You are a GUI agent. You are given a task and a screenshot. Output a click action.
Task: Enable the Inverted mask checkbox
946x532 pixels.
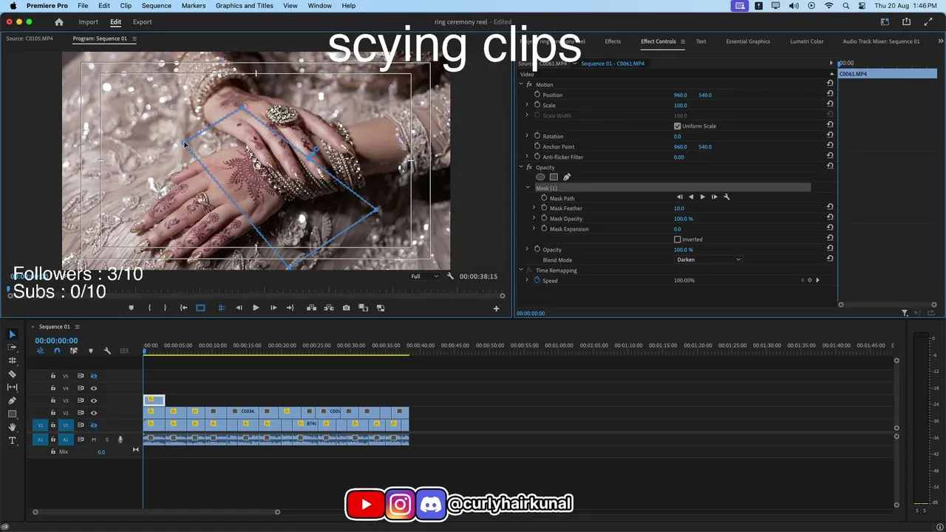point(678,239)
